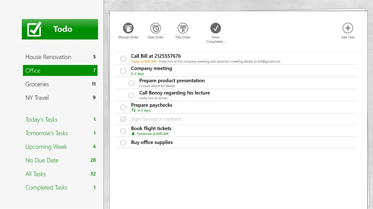Expand the Call Benny regarding his lecture subtask

(x=175, y=93)
